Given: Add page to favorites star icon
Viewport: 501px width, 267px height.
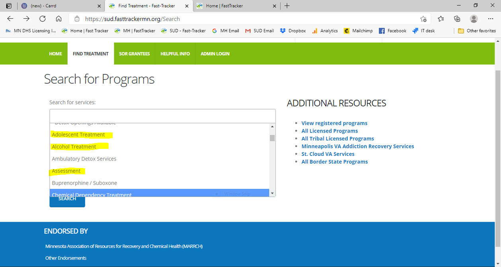Looking at the screenshot, I should pos(423,19).
